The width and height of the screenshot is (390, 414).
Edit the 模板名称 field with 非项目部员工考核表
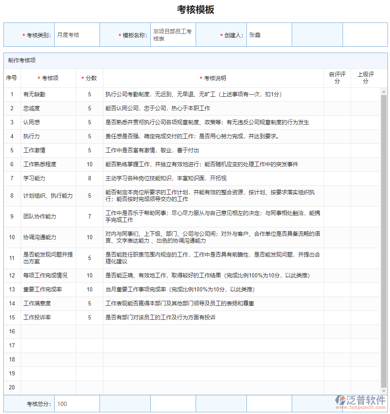click(x=171, y=34)
